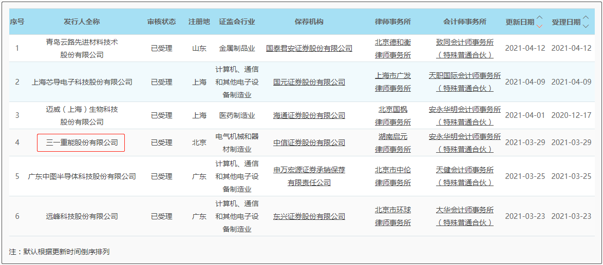Sort descending by 受理日期 down arrow
Screen dimensions: 603x265
pyautogui.click(x=586, y=26)
